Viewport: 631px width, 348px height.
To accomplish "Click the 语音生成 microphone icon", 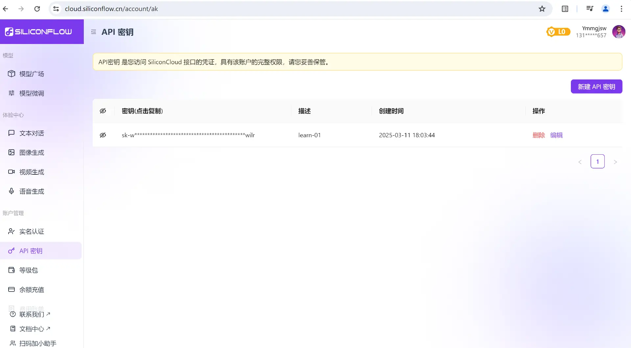I will point(12,191).
